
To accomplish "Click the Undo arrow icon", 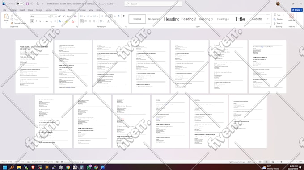I will (x=32, y=4).
